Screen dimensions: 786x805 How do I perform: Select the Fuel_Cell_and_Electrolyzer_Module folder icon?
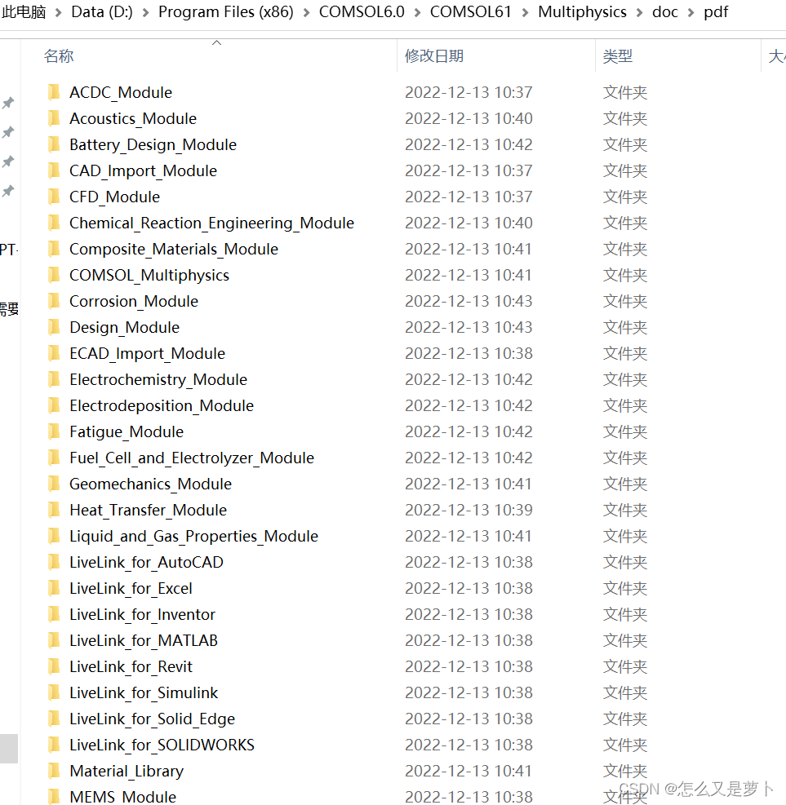click(54, 458)
